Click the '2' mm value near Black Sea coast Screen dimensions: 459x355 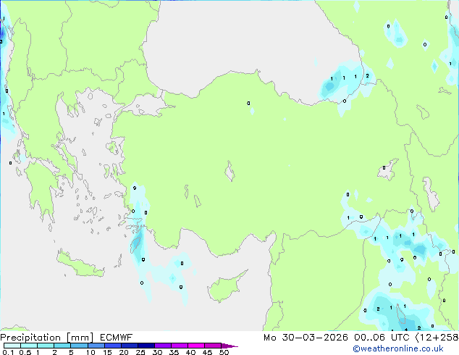point(367,75)
